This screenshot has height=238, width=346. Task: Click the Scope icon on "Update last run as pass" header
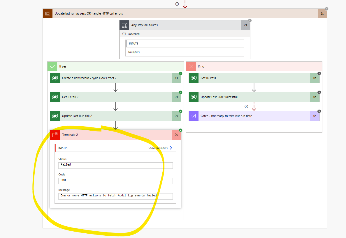[48, 13]
